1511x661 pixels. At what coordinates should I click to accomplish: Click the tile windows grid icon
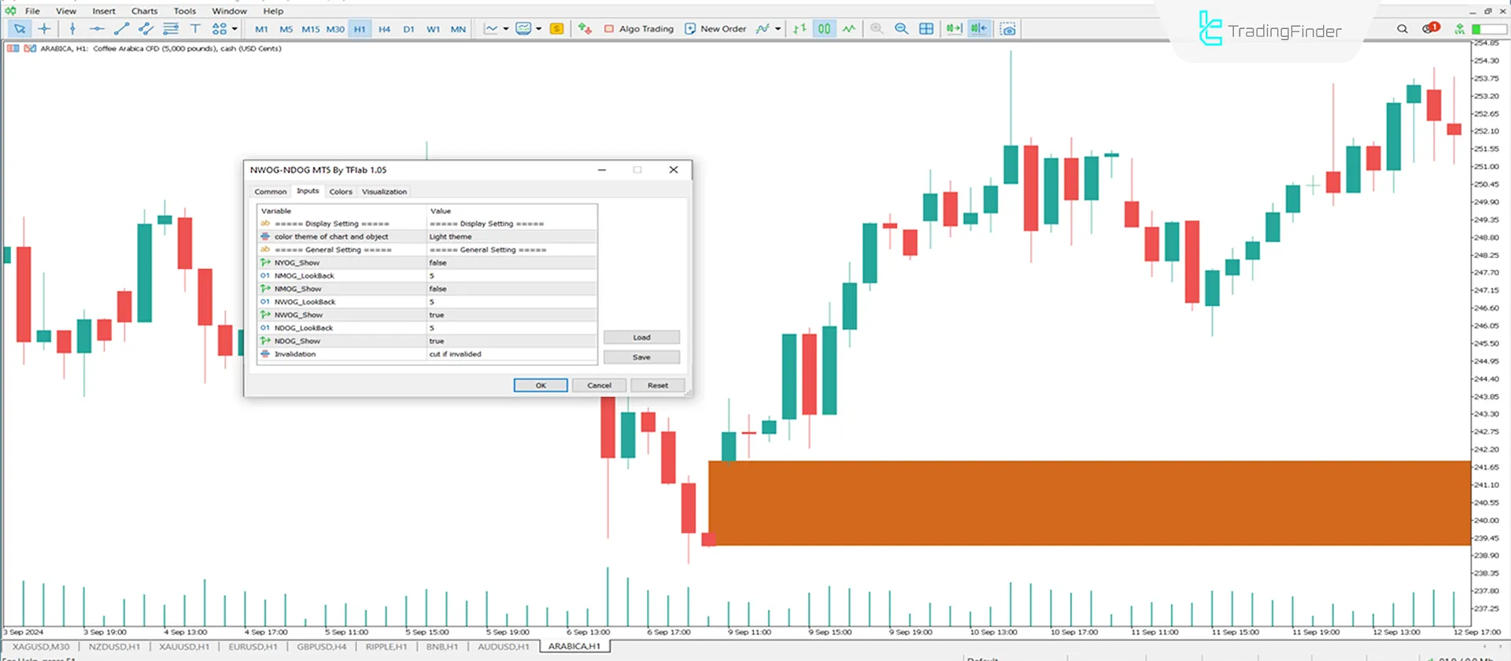tap(926, 29)
